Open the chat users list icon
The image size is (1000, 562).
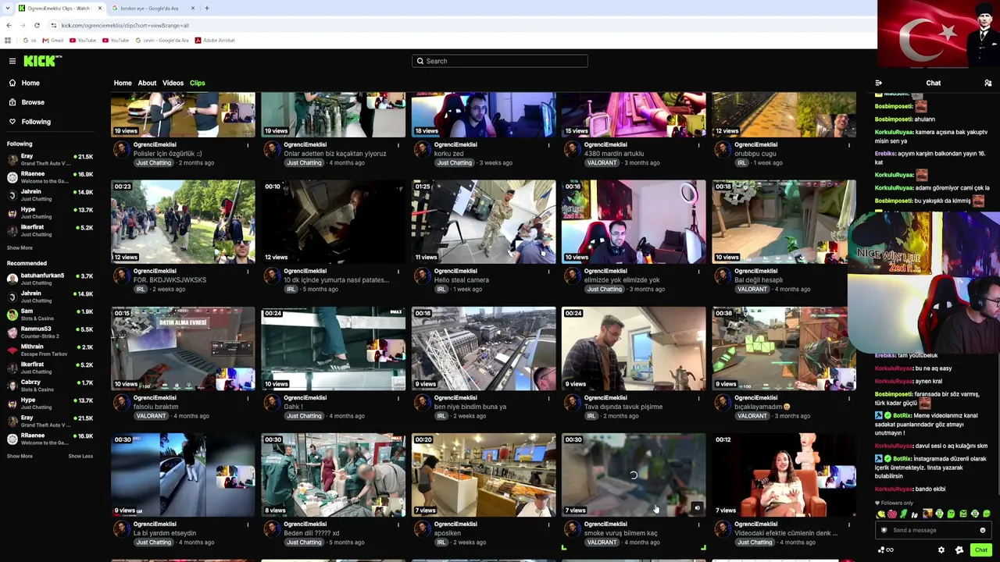[988, 83]
